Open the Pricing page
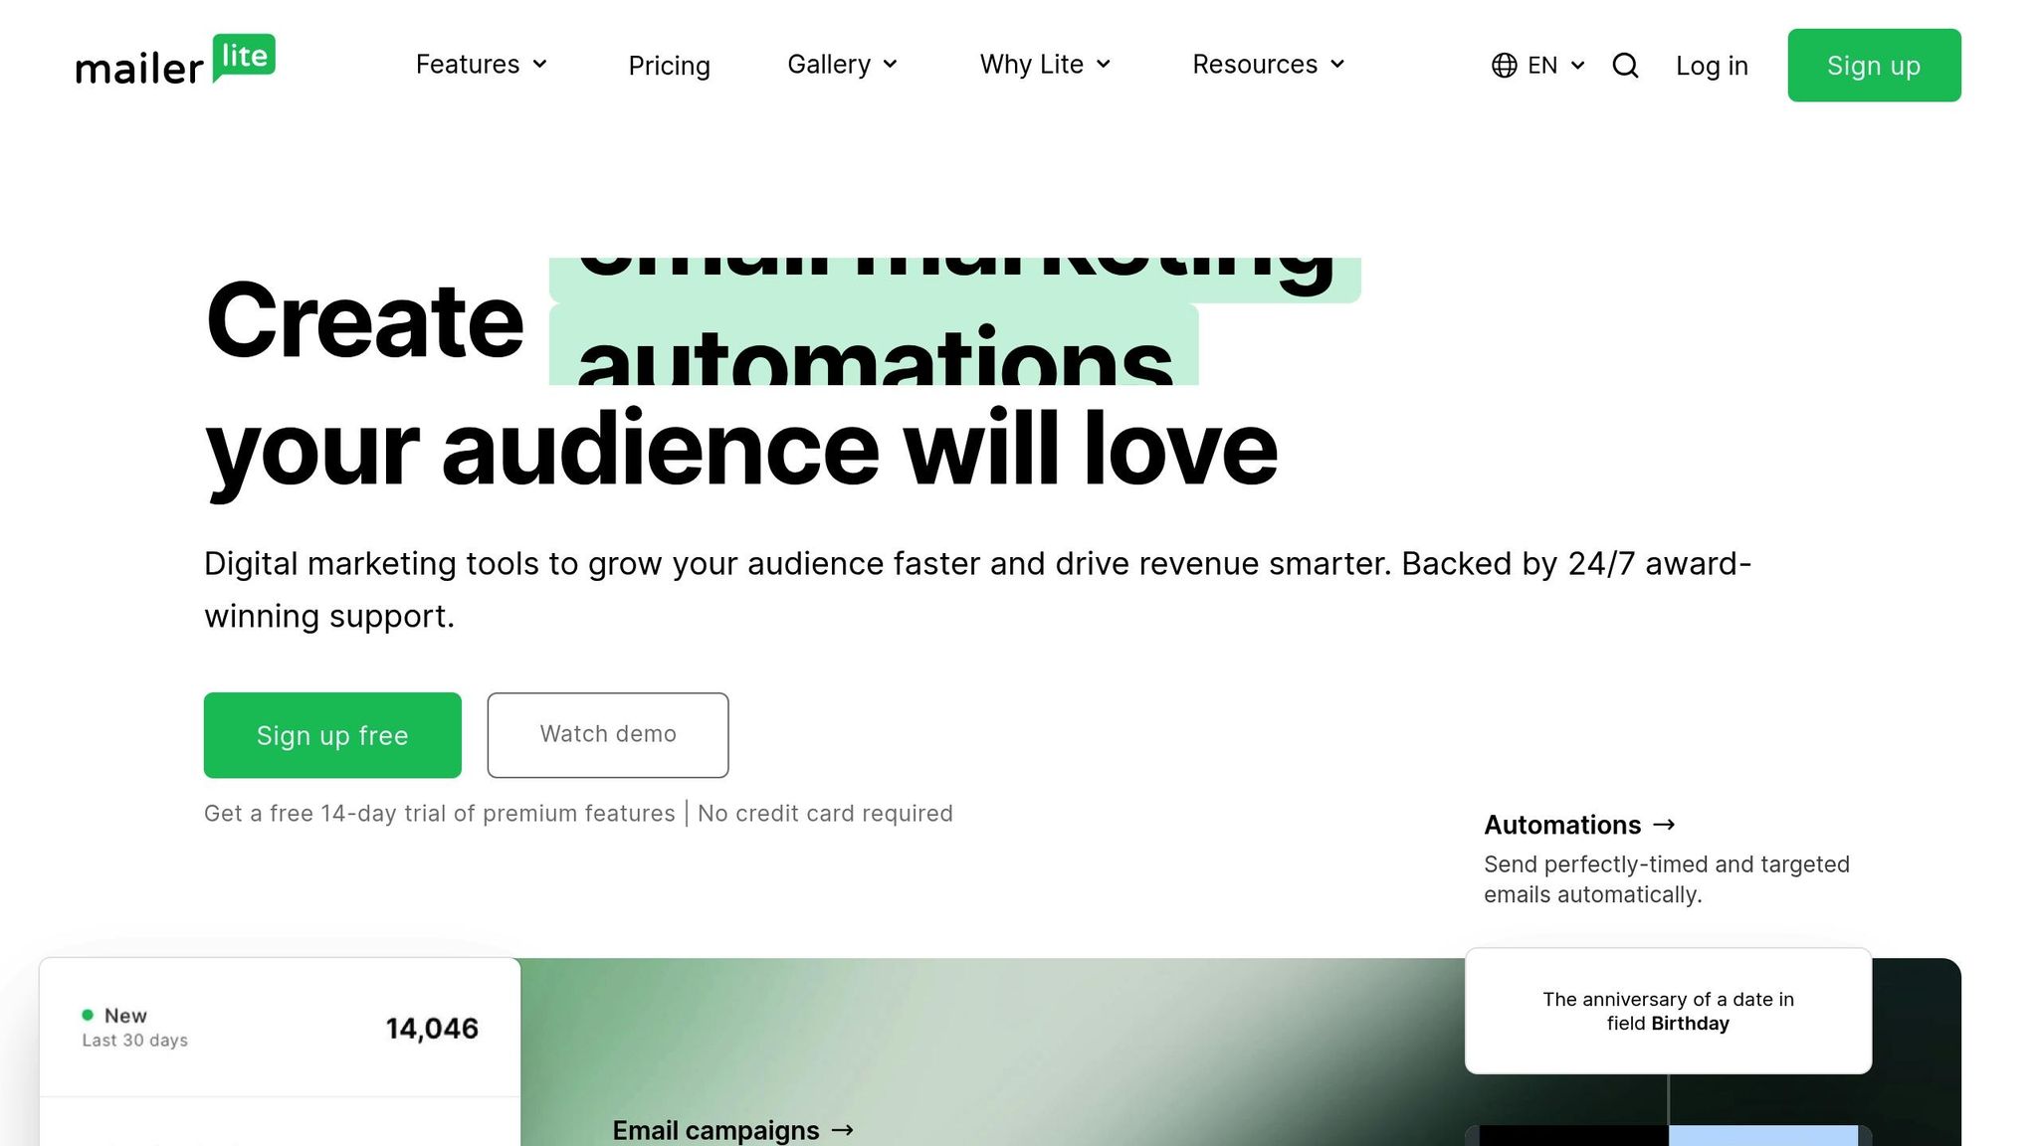This screenshot has height=1146, width=2038. pos(669,66)
